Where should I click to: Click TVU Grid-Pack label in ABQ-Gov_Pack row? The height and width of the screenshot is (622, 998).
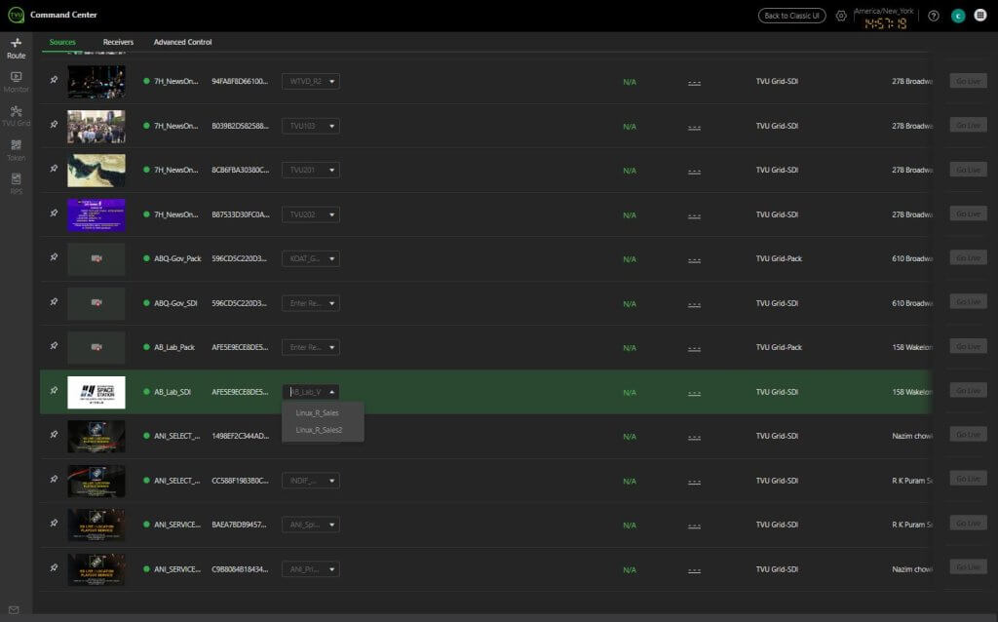(x=779, y=258)
